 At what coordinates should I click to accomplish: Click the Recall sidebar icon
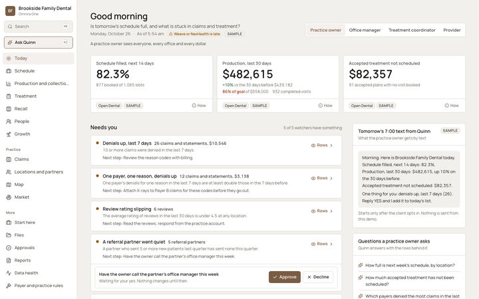click(x=9, y=108)
